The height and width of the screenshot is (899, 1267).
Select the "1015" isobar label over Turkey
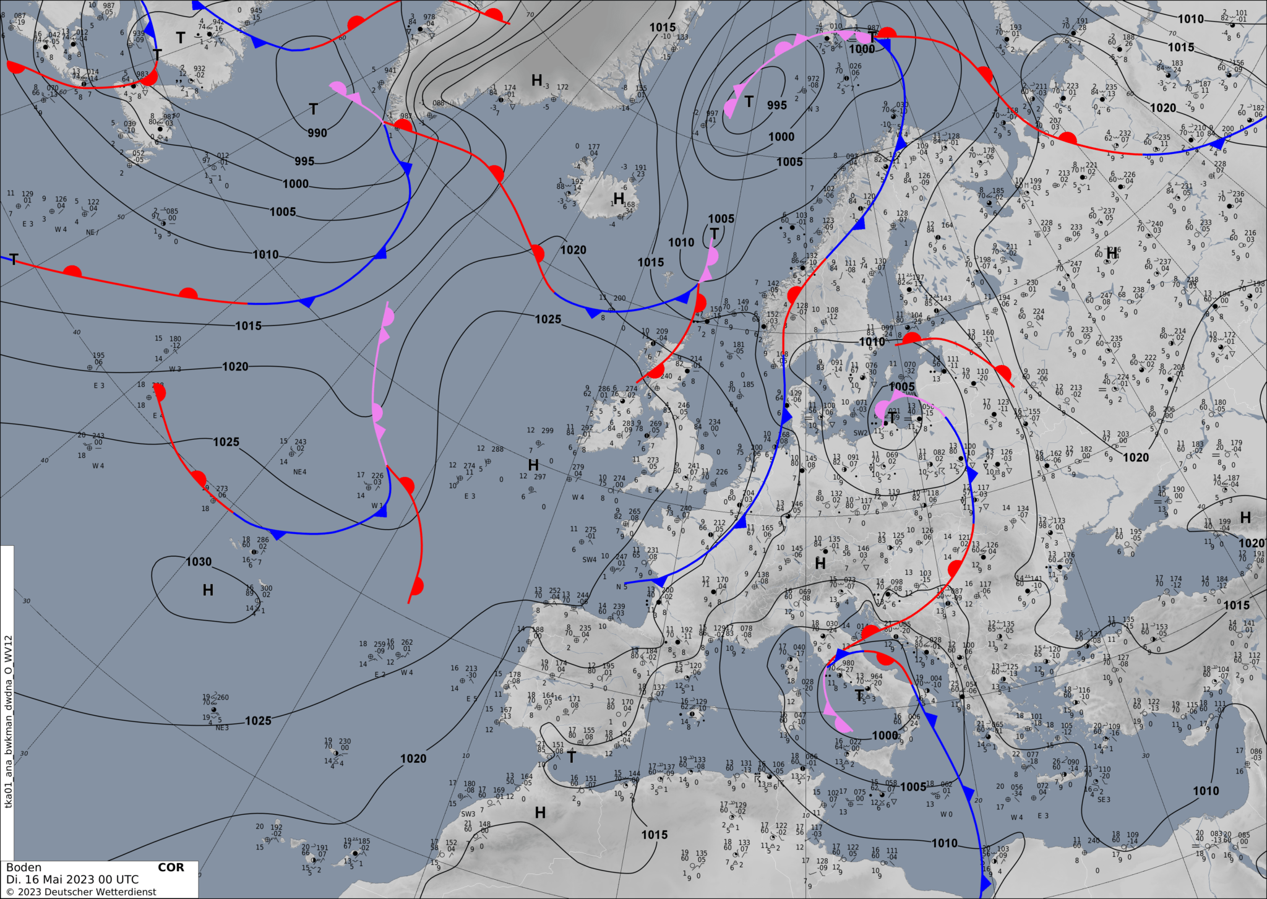[x=1237, y=605]
